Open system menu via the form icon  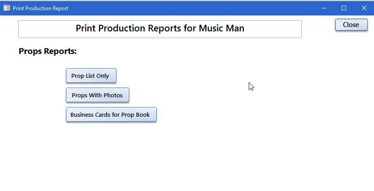(x=7, y=8)
